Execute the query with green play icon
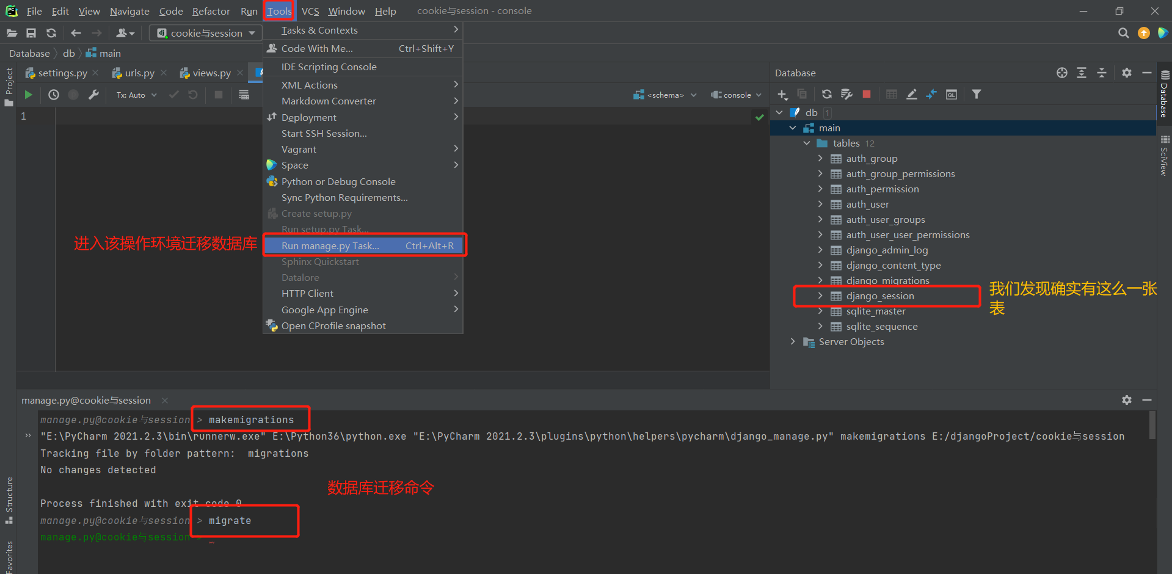 tap(28, 95)
